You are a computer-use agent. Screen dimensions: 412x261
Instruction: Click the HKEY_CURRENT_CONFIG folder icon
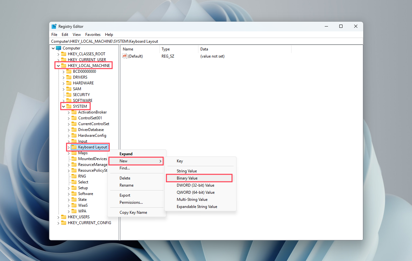[x=64, y=223]
